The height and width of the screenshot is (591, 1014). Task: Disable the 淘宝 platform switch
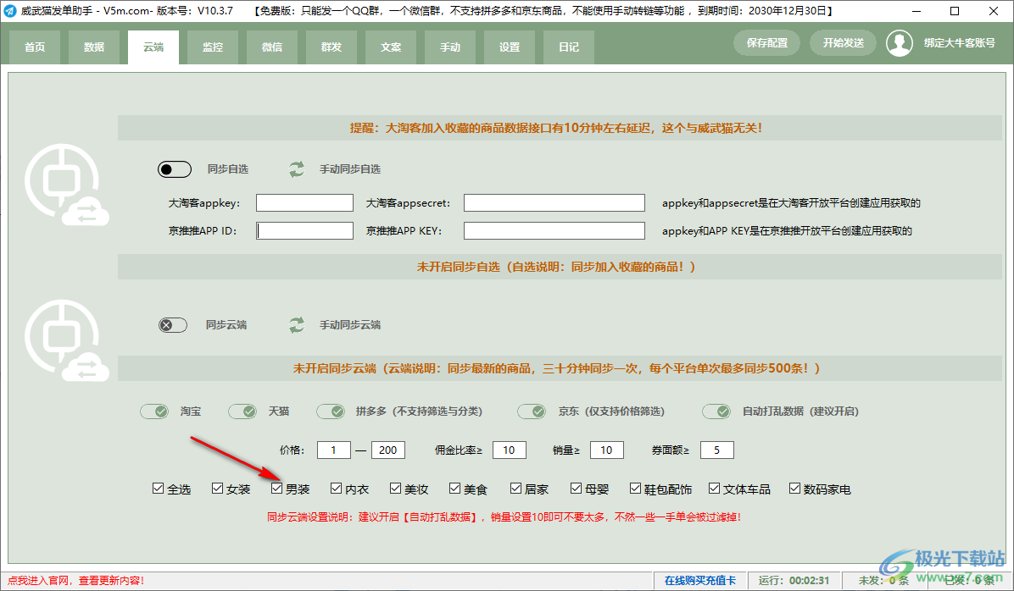pos(154,411)
